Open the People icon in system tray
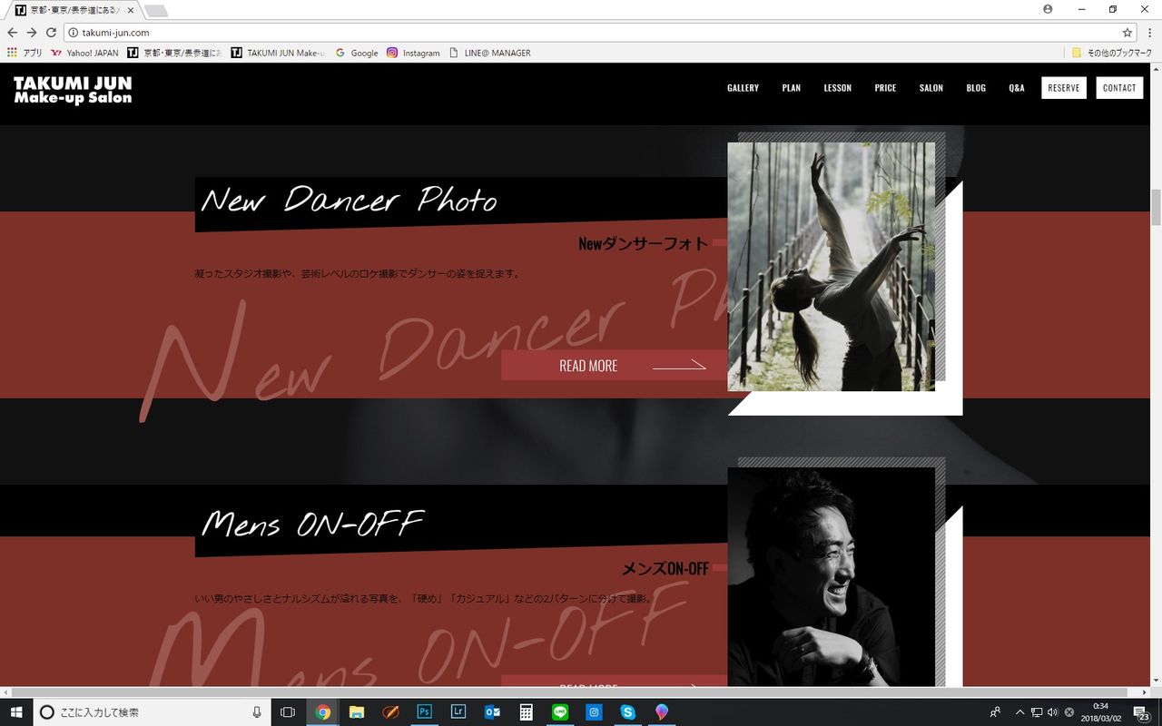The image size is (1162, 726). click(996, 712)
